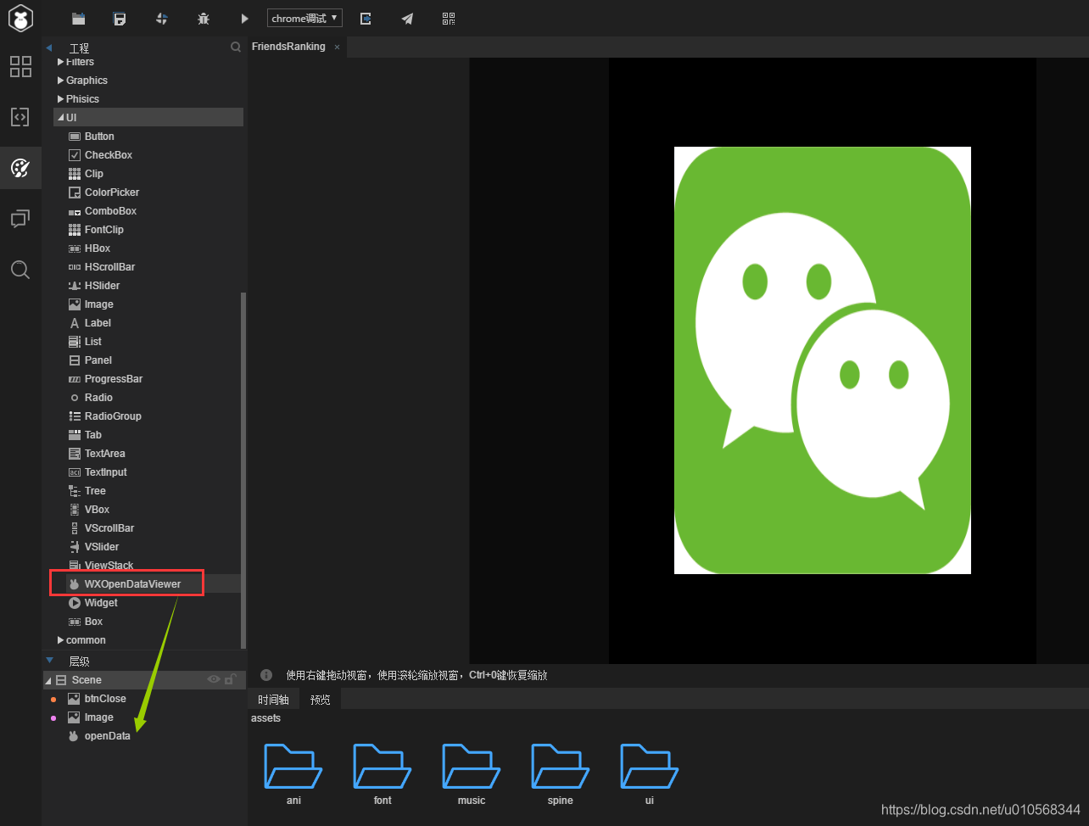1089x826 pixels.
Task: Open the chrome调试 debug mode dropdown
Action: click(x=304, y=18)
